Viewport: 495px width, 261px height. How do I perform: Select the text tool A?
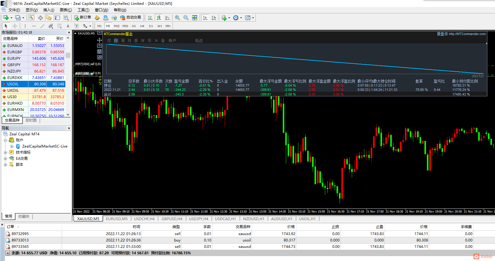coord(68,26)
